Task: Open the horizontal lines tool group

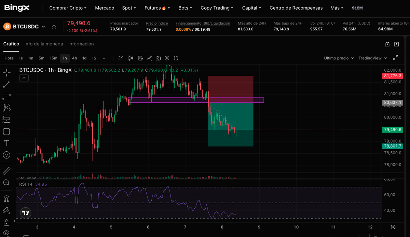Action: 6,96
